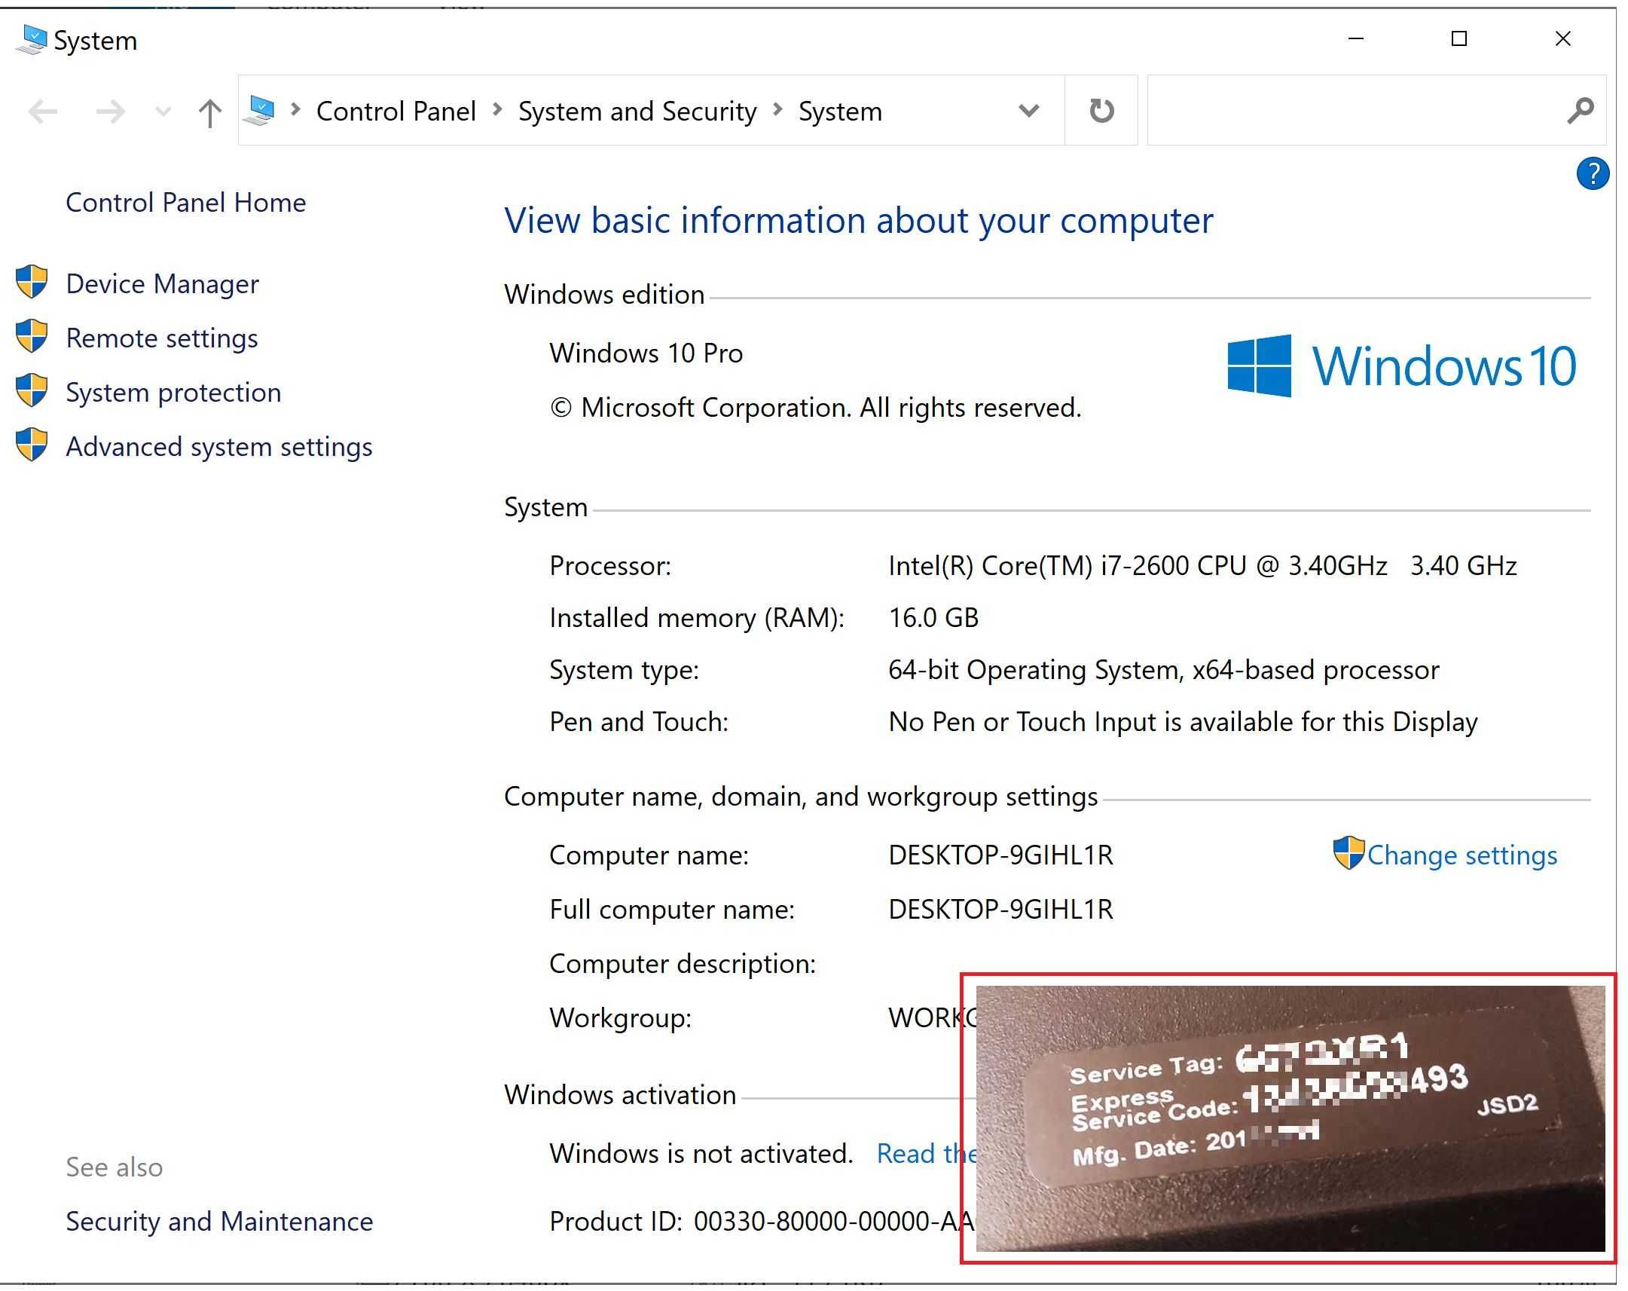
Task: Click the 64-bit Operating System value
Action: click(x=1164, y=670)
